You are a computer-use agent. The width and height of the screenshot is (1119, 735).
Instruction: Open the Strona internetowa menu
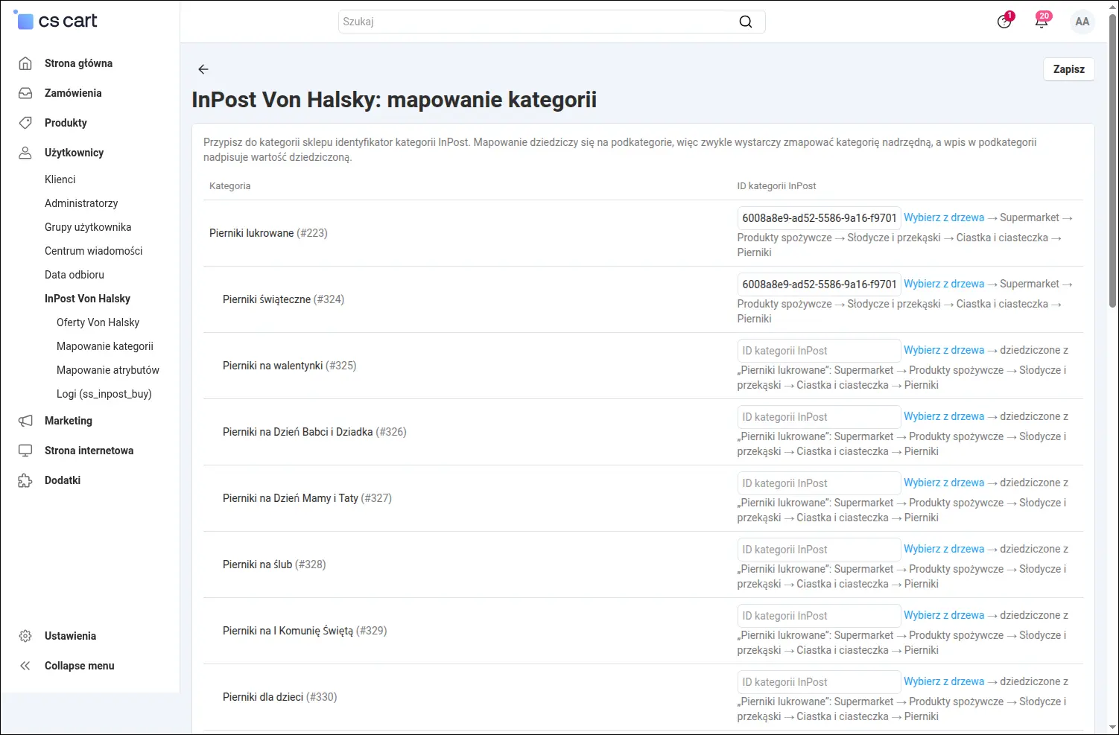coord(90,451)
